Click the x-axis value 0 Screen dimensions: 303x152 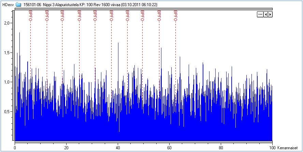(15, 148)
